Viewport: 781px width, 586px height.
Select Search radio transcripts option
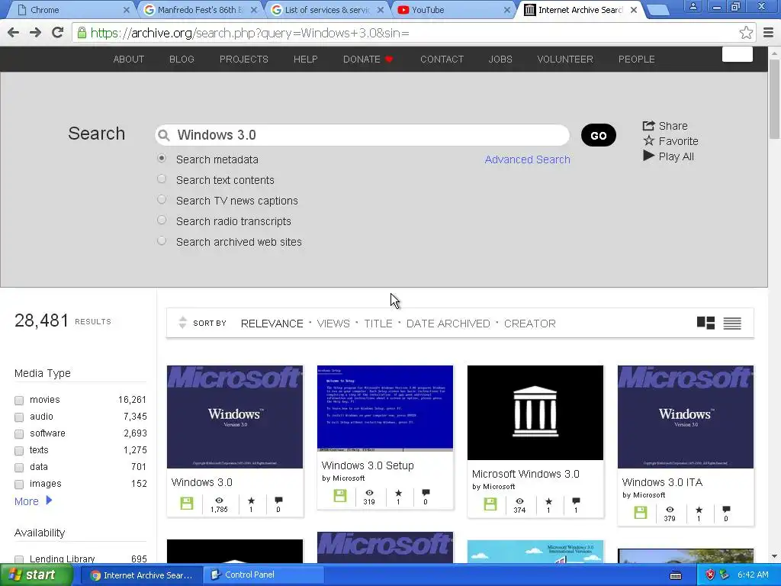[x=162, y=220]
